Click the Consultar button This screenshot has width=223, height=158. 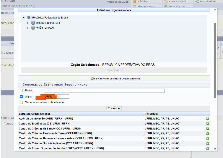pos(114,108)
